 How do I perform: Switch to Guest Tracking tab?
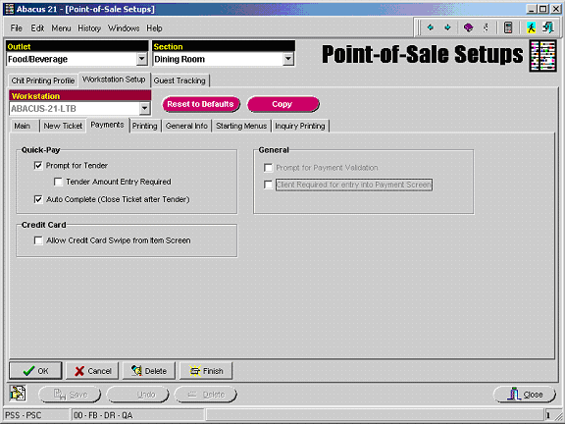[180, 80]
